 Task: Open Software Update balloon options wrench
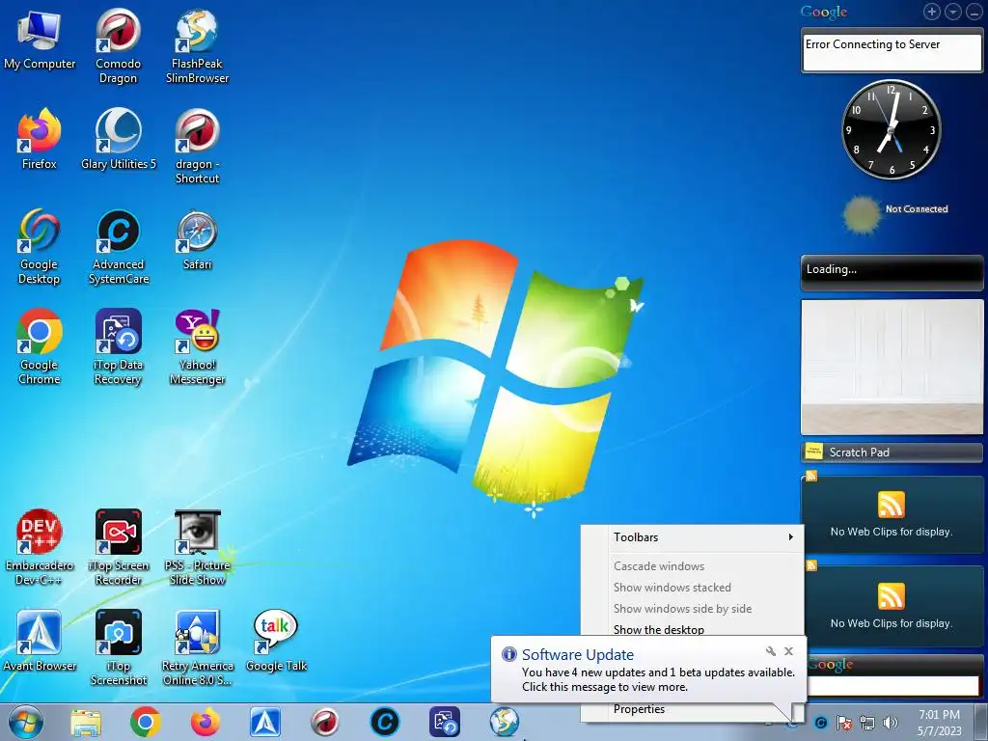coord(771,651)
